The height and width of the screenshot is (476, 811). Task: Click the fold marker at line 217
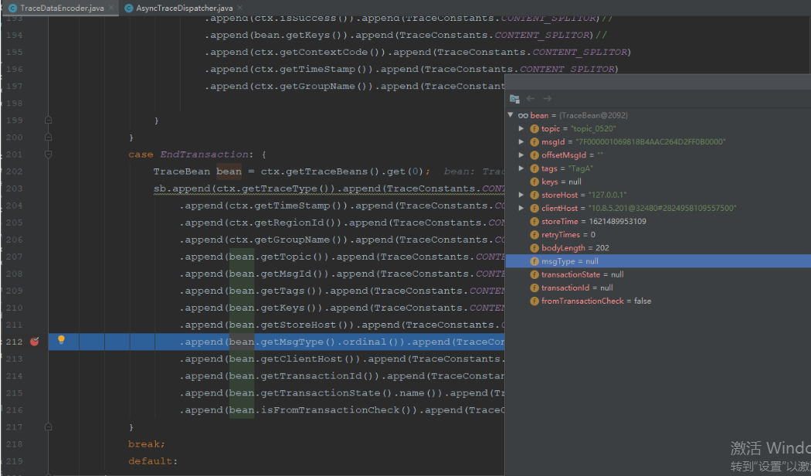pyautogui.click(x=48, y=426)
